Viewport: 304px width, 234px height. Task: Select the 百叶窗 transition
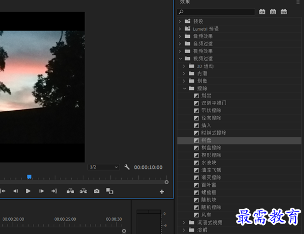coord(209,185)
